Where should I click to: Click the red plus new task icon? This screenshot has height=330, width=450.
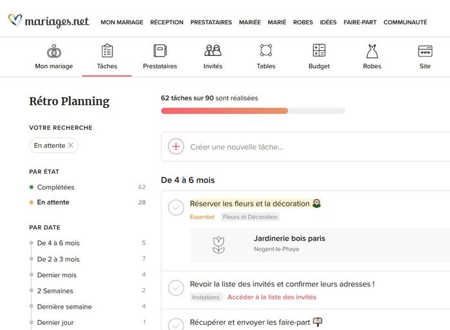176,147
